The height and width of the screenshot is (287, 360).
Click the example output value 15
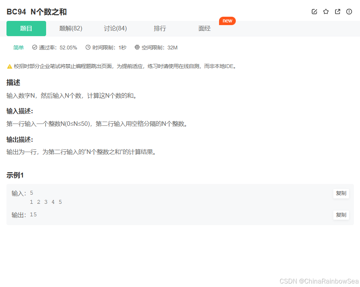click(33, 215)
